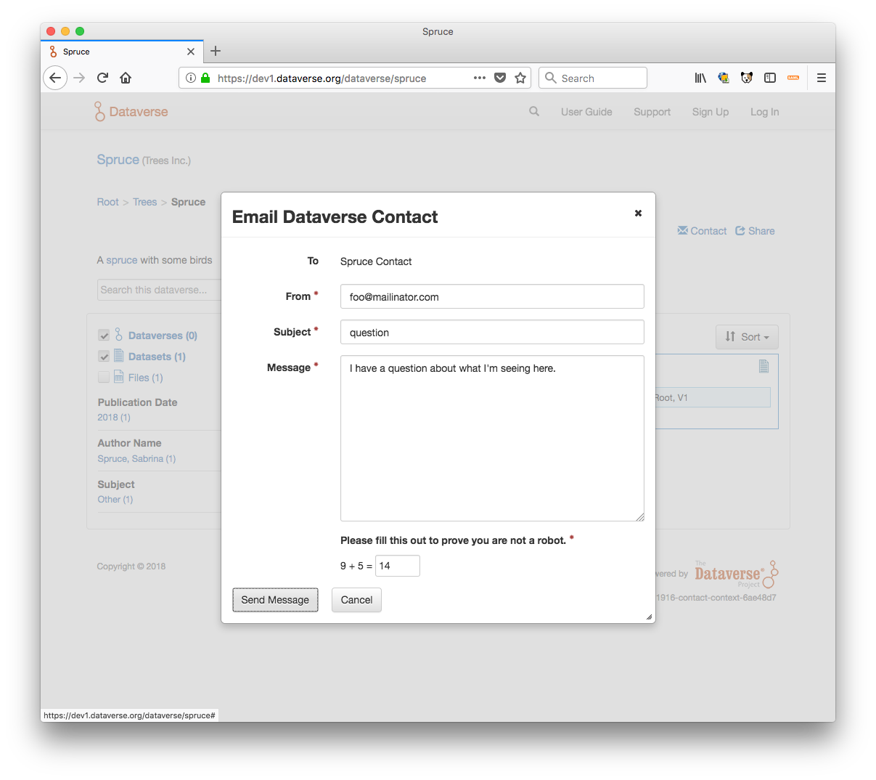Go to the browser home page
The width and height of the screenshot is (876, 780).
(126, 78)
